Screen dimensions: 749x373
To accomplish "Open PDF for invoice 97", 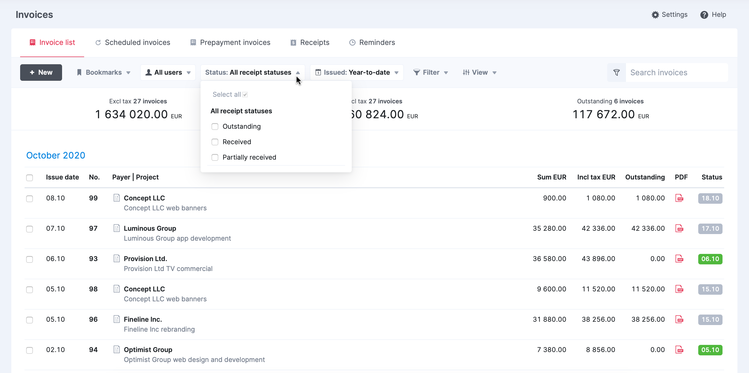I will pyautogui.click(x=679, y=228).
